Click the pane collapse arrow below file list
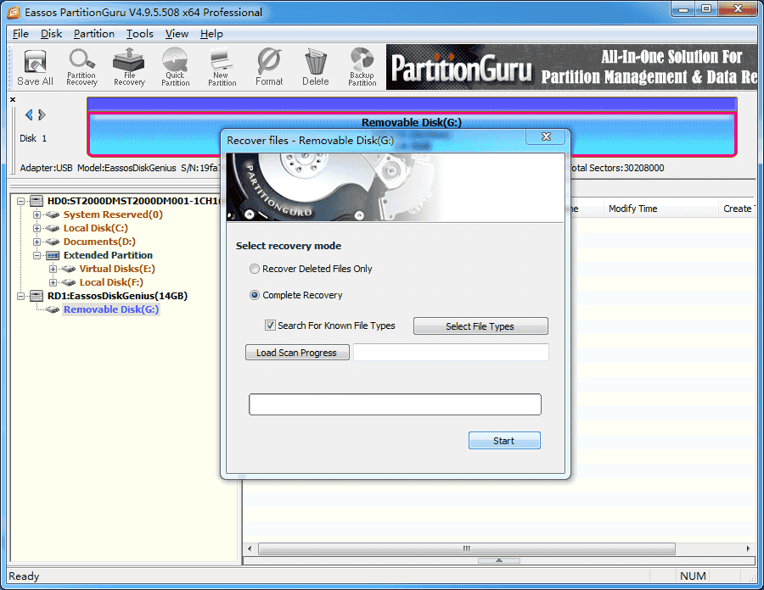764x590 pixels. click(499, 560)
